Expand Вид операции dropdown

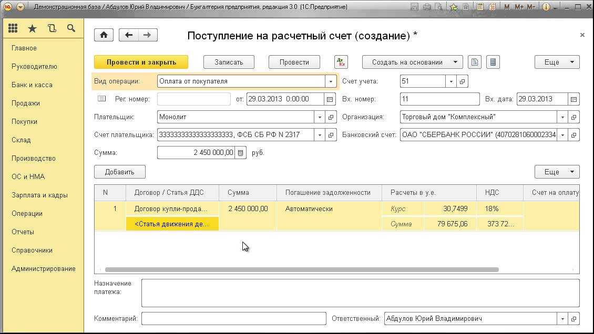pyautogui.click(x=331, y=81)
